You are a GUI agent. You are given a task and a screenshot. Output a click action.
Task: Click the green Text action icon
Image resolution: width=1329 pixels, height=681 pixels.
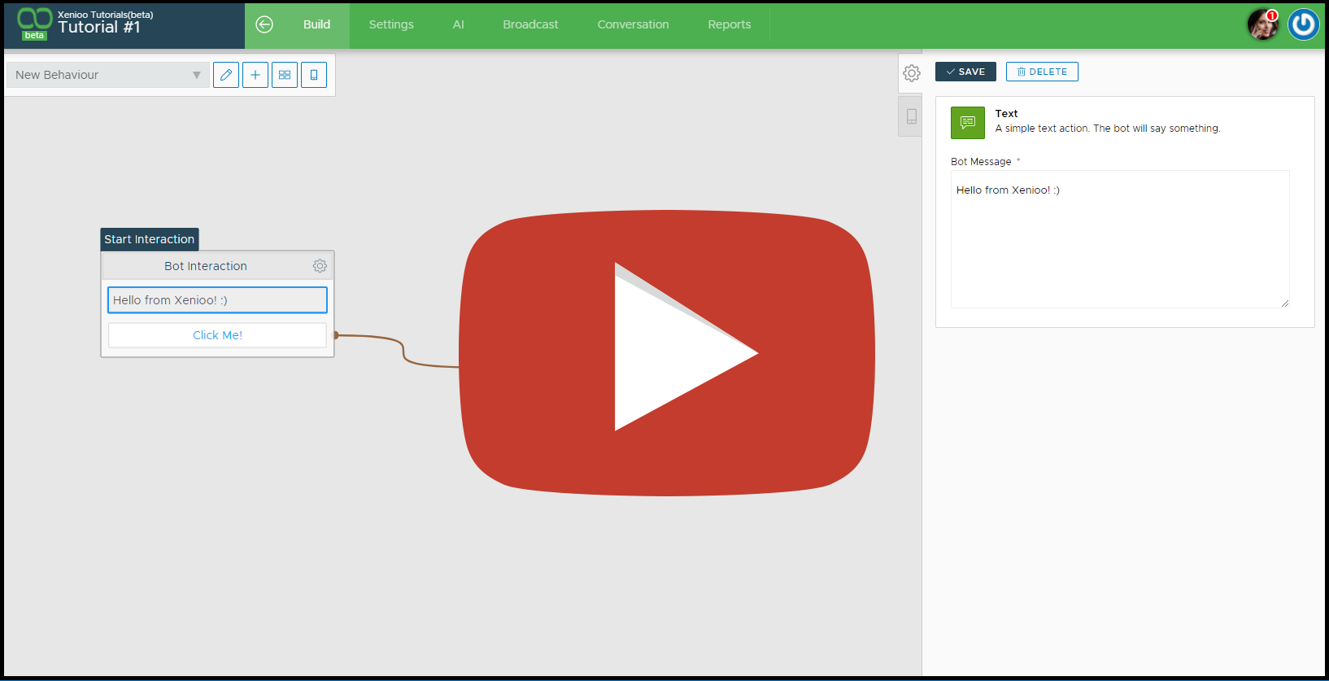click(968, 123)
